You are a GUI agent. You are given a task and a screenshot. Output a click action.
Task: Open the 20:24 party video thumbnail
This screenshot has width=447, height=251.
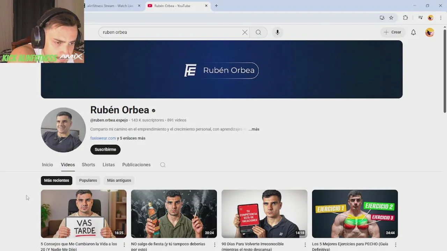(174, 214)
